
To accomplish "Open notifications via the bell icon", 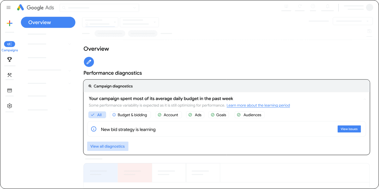I will [x=328, y=6].
